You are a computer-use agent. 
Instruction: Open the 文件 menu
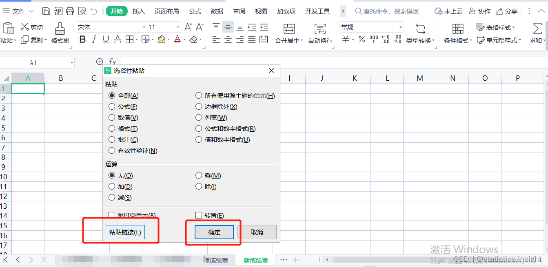click(x=19, y=11)
